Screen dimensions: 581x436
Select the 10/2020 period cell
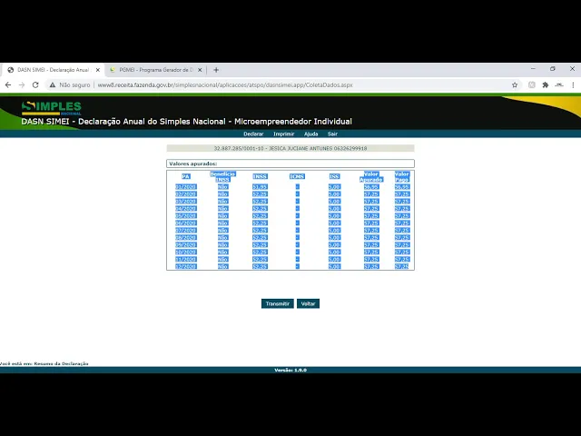pyautogui.click(x=185, y=253)
